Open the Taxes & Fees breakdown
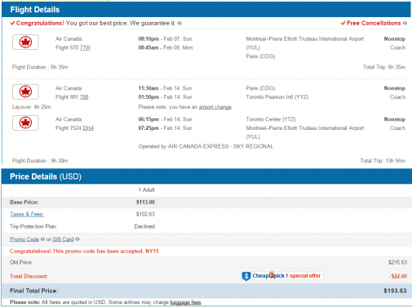Image resolution: width=412 pixels, height=308 pixels. pos(27,214)
